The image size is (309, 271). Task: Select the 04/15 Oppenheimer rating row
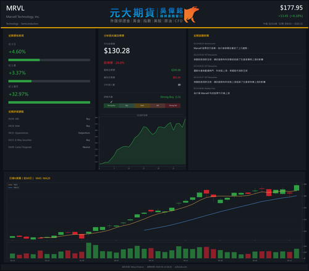pyautogui.click(x=49, y=133)
